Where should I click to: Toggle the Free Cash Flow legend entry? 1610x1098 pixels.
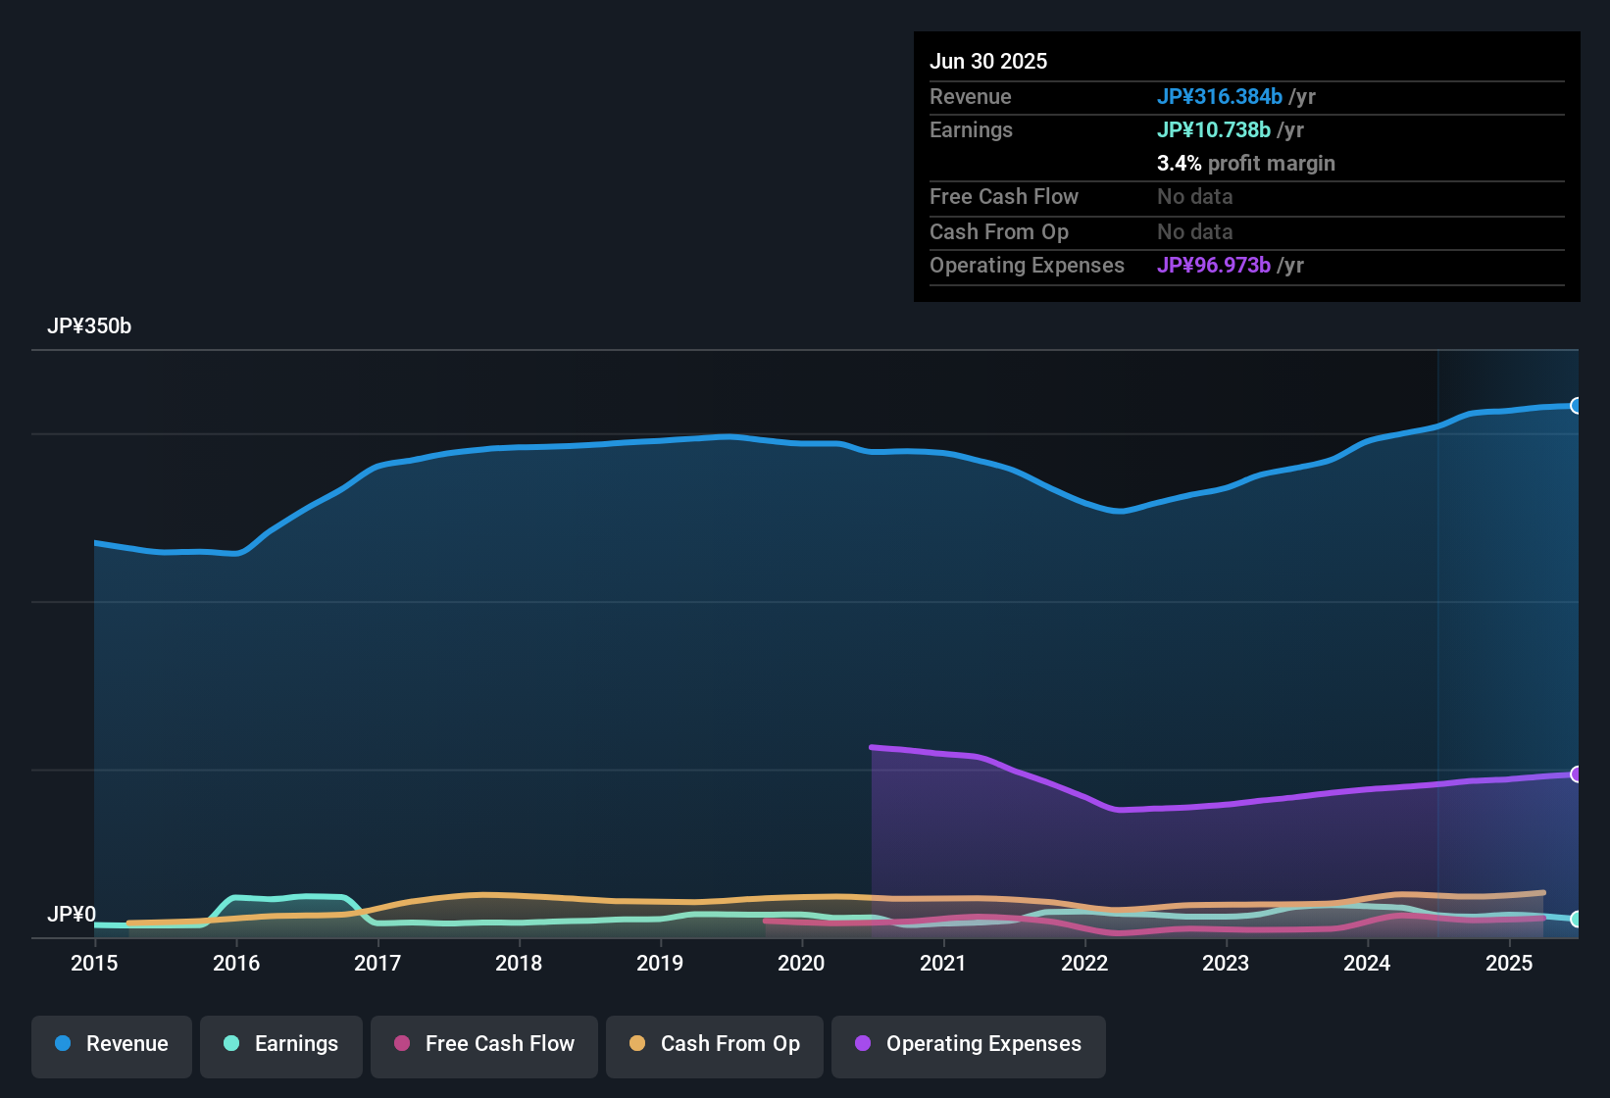coord(483,1044)
